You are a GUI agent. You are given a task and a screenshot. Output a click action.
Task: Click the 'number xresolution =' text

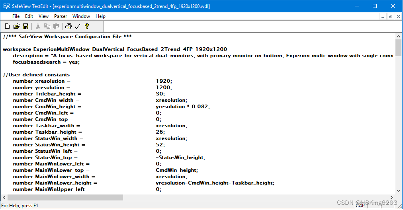(x=42, y=81)
